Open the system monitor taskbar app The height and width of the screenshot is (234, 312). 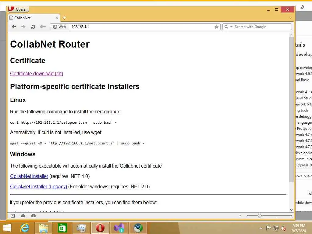[x=81, y=228]
